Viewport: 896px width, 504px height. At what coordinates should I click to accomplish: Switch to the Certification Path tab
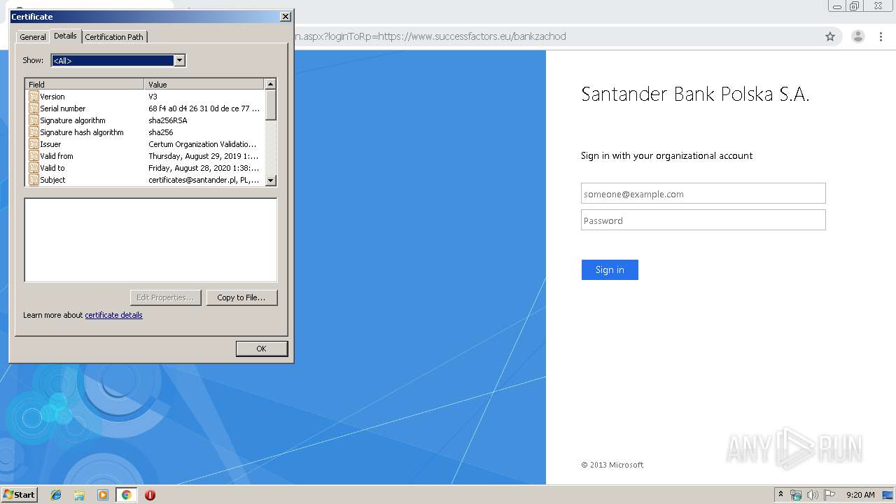pos(114,37)
